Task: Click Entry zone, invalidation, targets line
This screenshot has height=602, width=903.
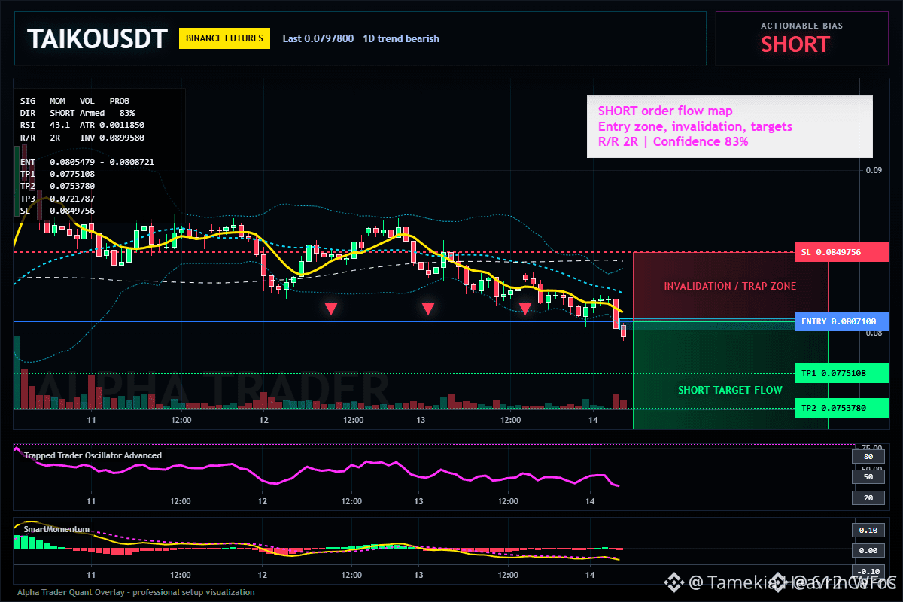Action: (x=695, y=126)
